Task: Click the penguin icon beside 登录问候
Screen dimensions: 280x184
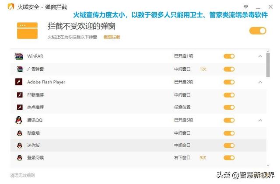Action: (20, 158)
